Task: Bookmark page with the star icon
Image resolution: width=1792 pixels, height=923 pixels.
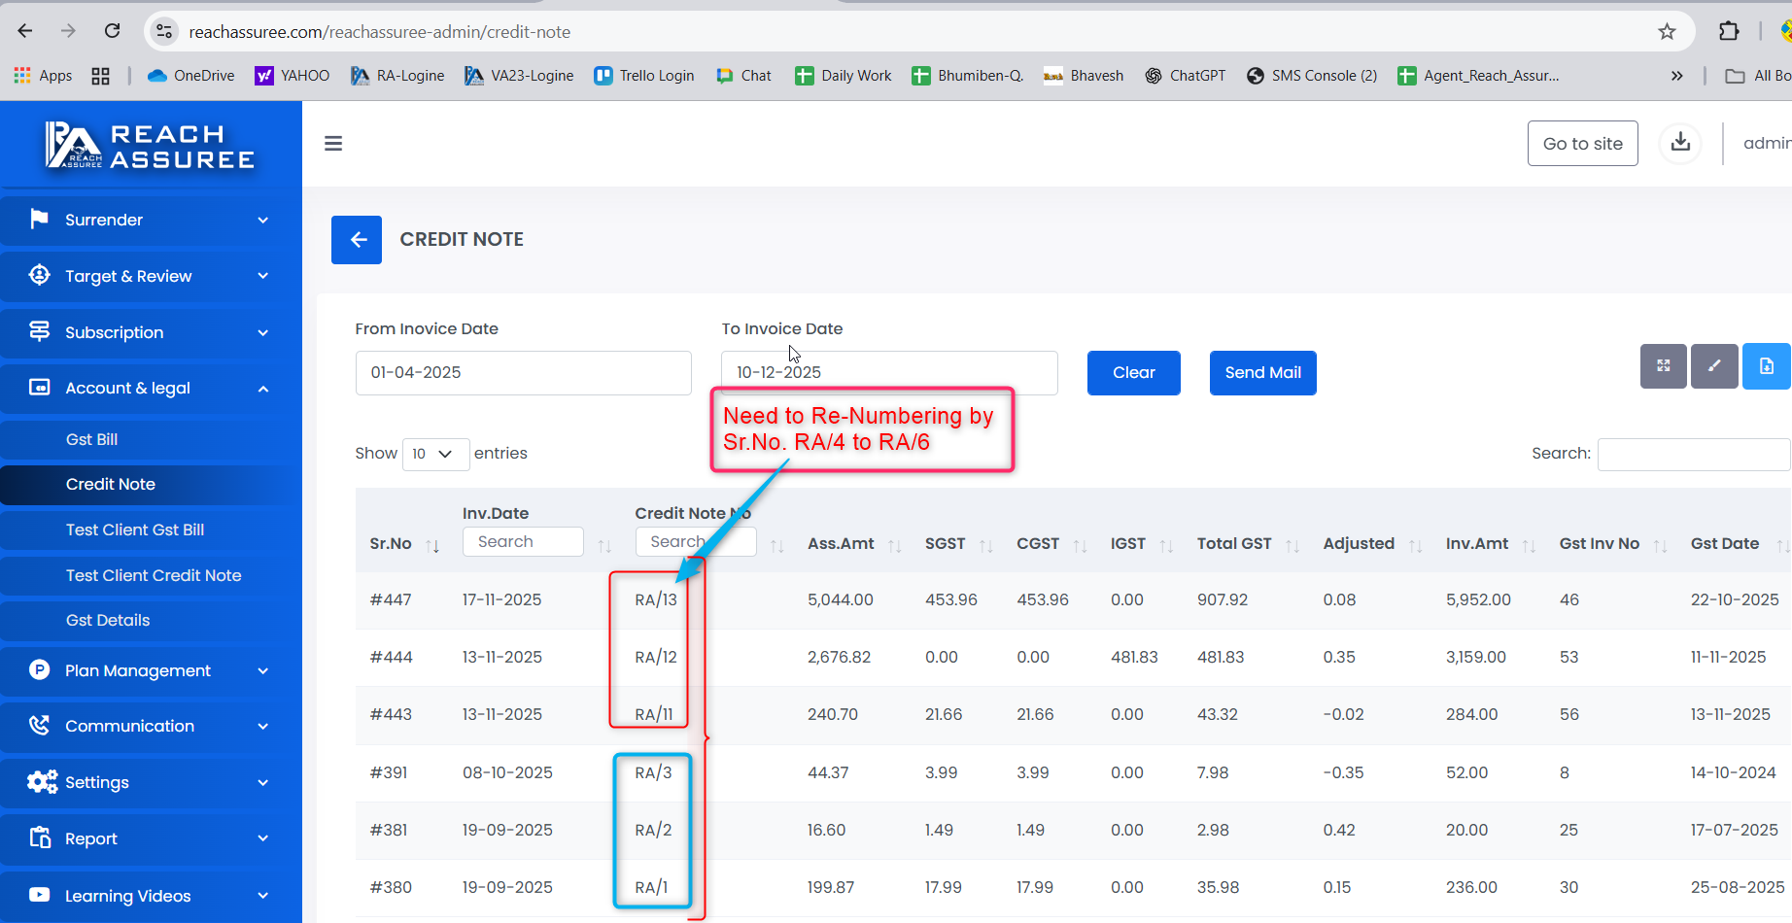Action: coord(1667,32)
